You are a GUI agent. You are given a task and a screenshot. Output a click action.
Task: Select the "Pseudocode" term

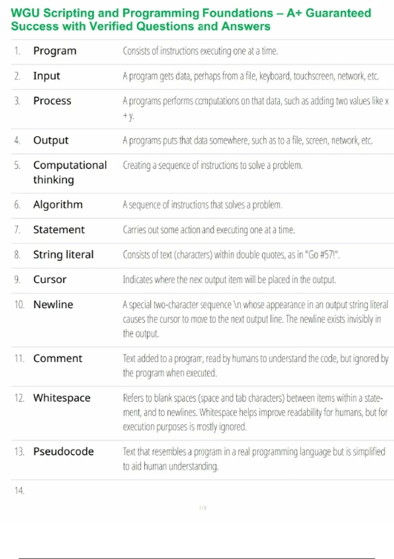click(x=63, y=451)
